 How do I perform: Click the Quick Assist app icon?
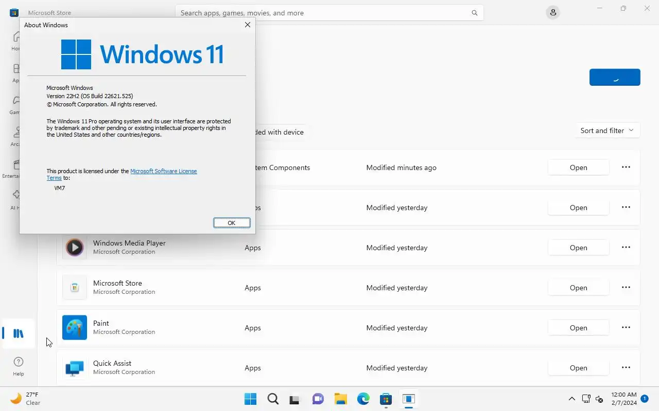click(x=75, y=367)
